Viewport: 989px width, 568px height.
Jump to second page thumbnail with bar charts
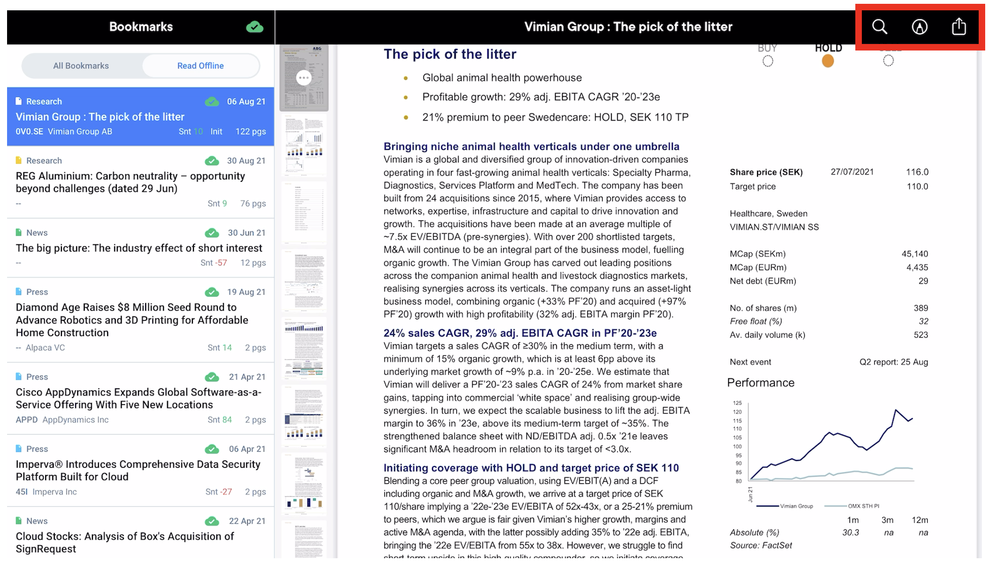(x=304, y=146)
